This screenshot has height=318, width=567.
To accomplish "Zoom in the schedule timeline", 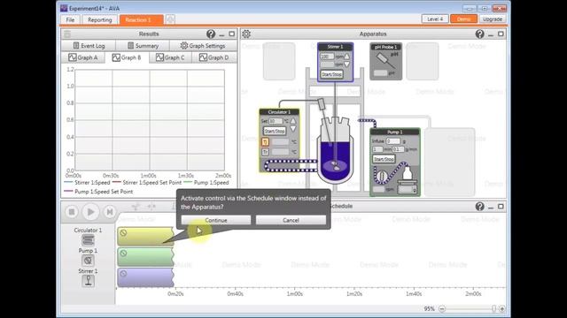I will (502, 308).
